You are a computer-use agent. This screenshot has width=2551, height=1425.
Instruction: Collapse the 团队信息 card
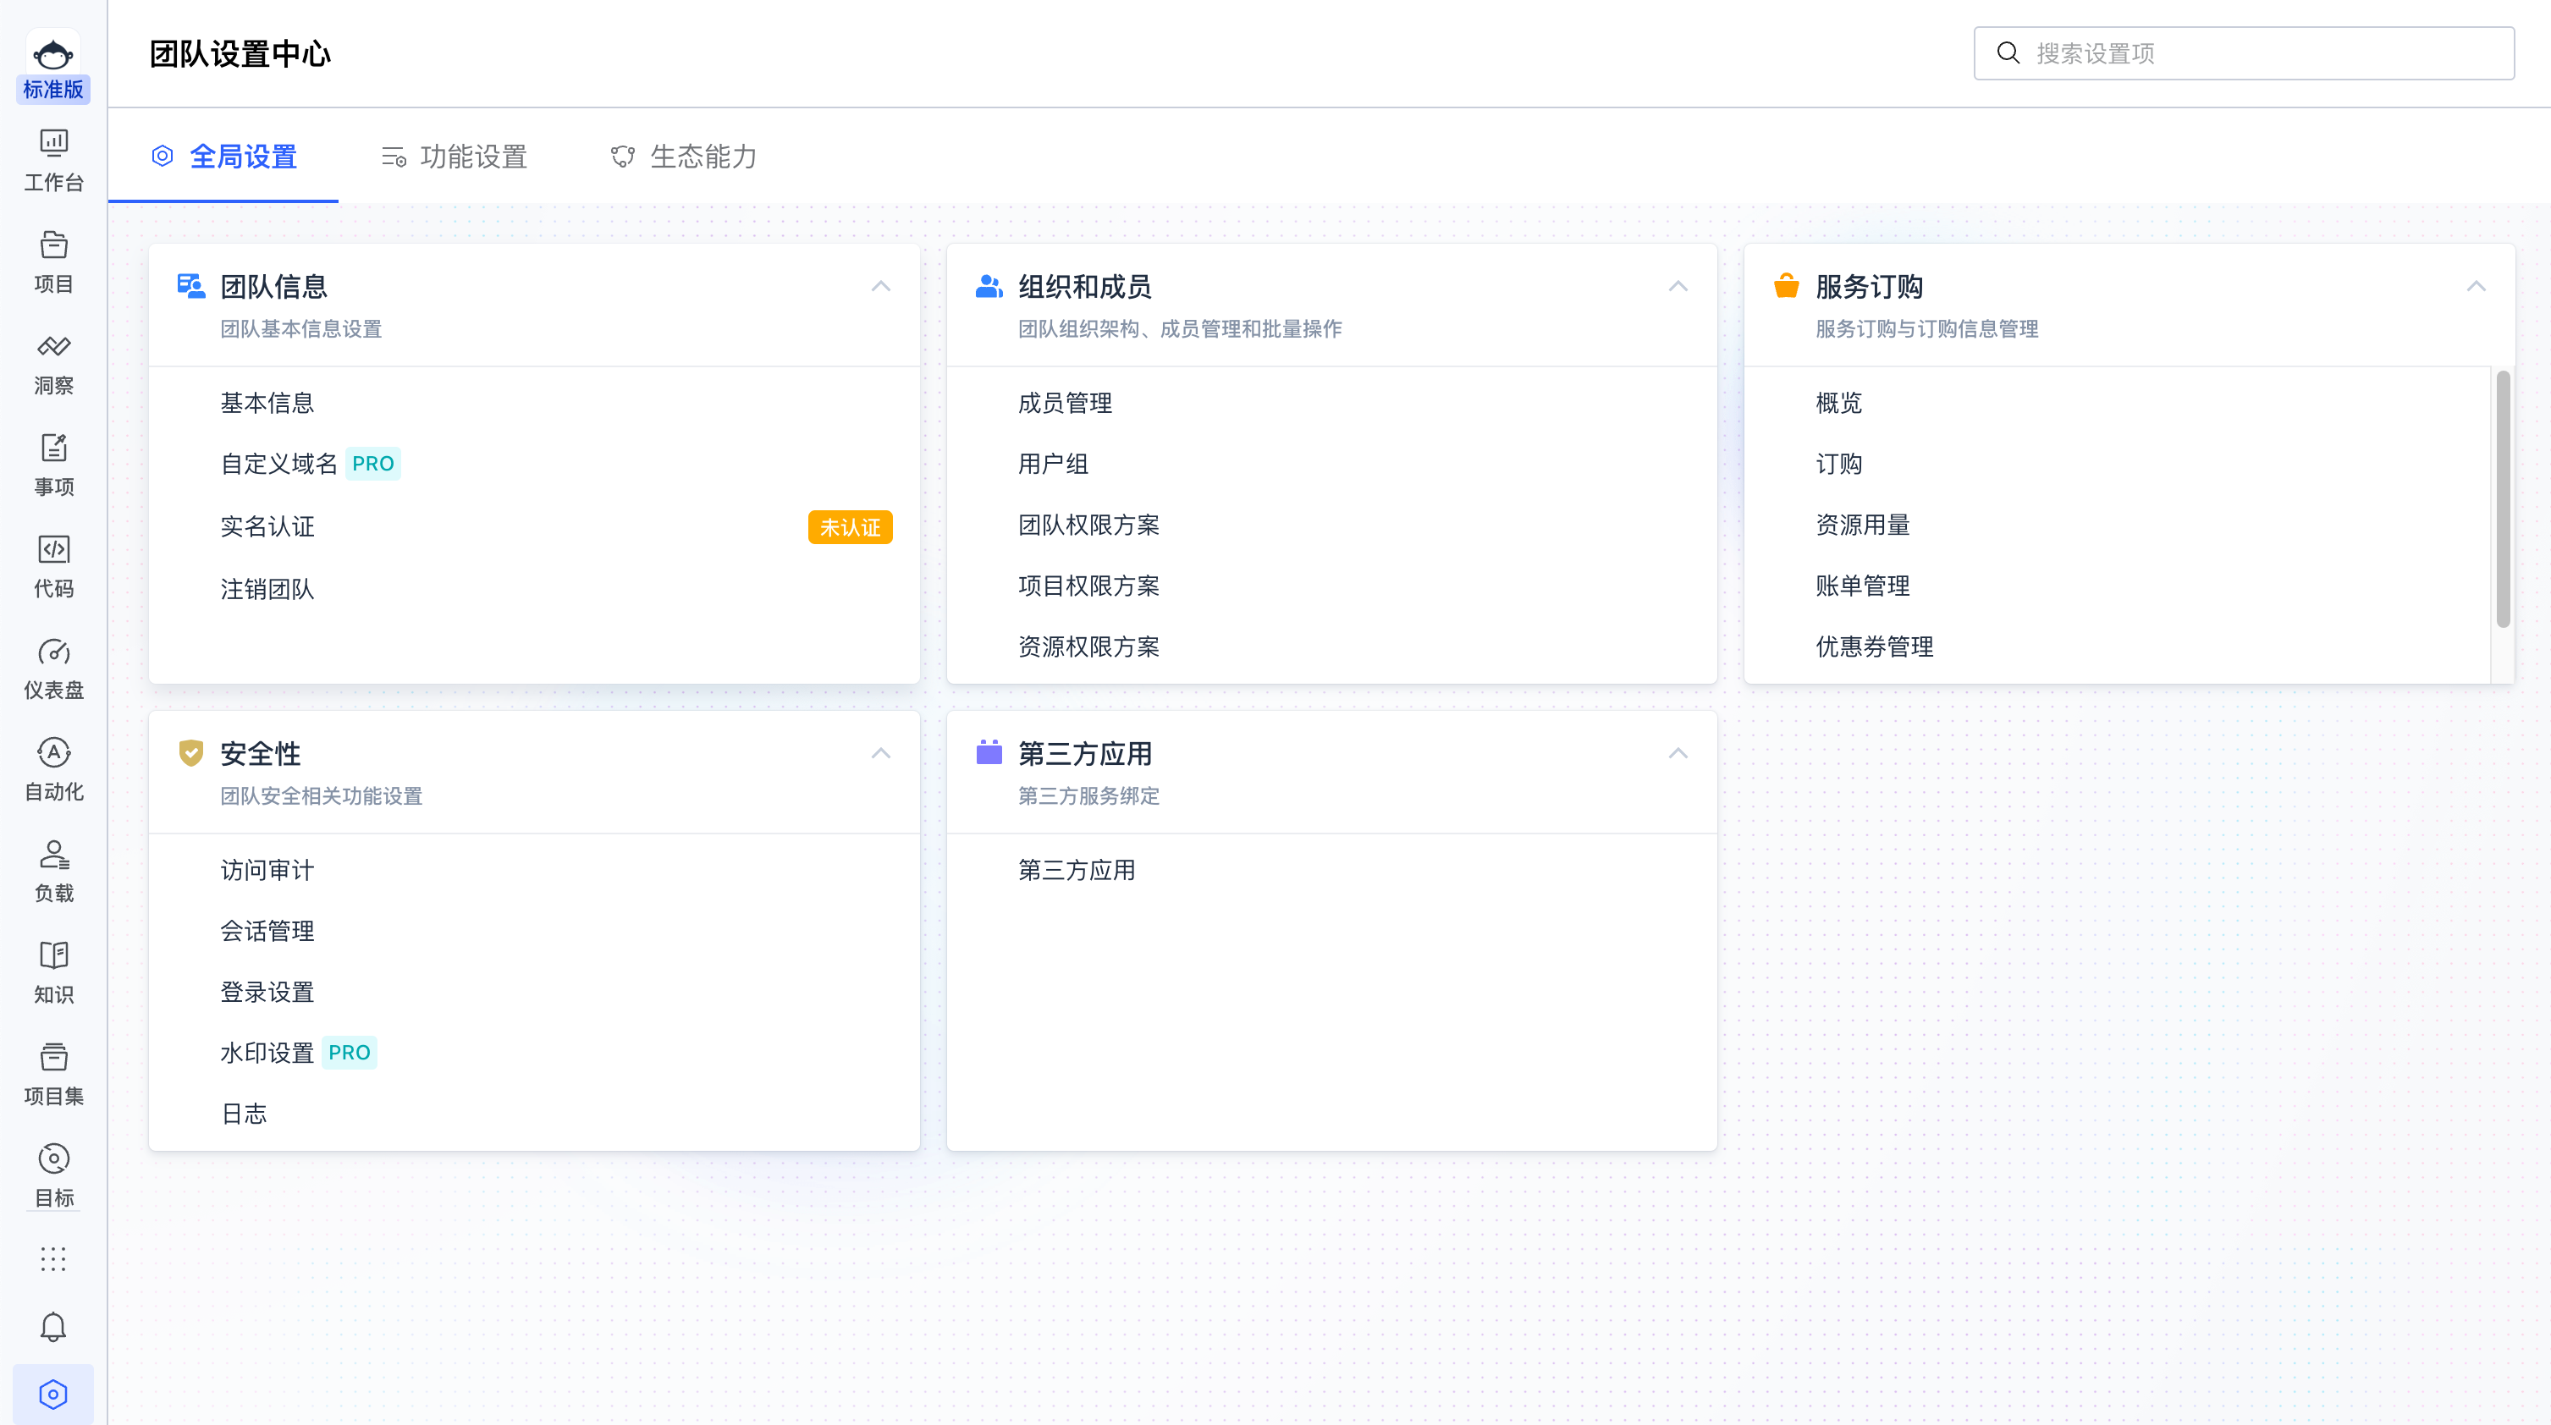[881, 286]
